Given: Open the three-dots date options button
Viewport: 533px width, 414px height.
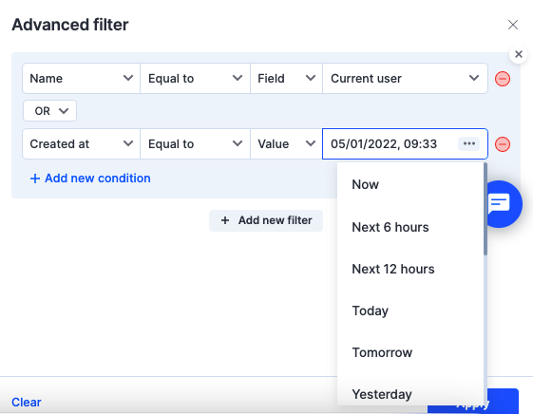Looking at the screenshot, I should (468, 143).
